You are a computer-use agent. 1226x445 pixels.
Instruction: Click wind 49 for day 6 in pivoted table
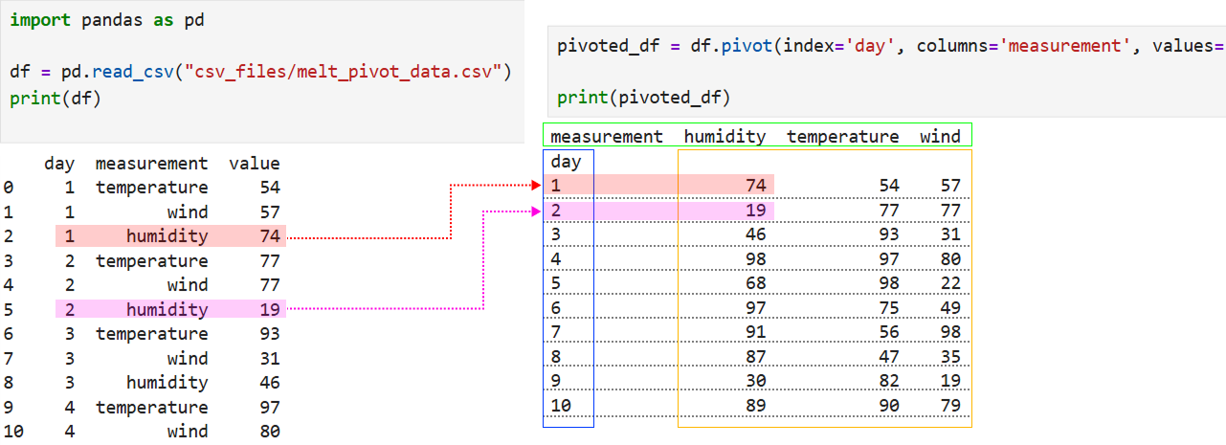click(x=949, y=310)
